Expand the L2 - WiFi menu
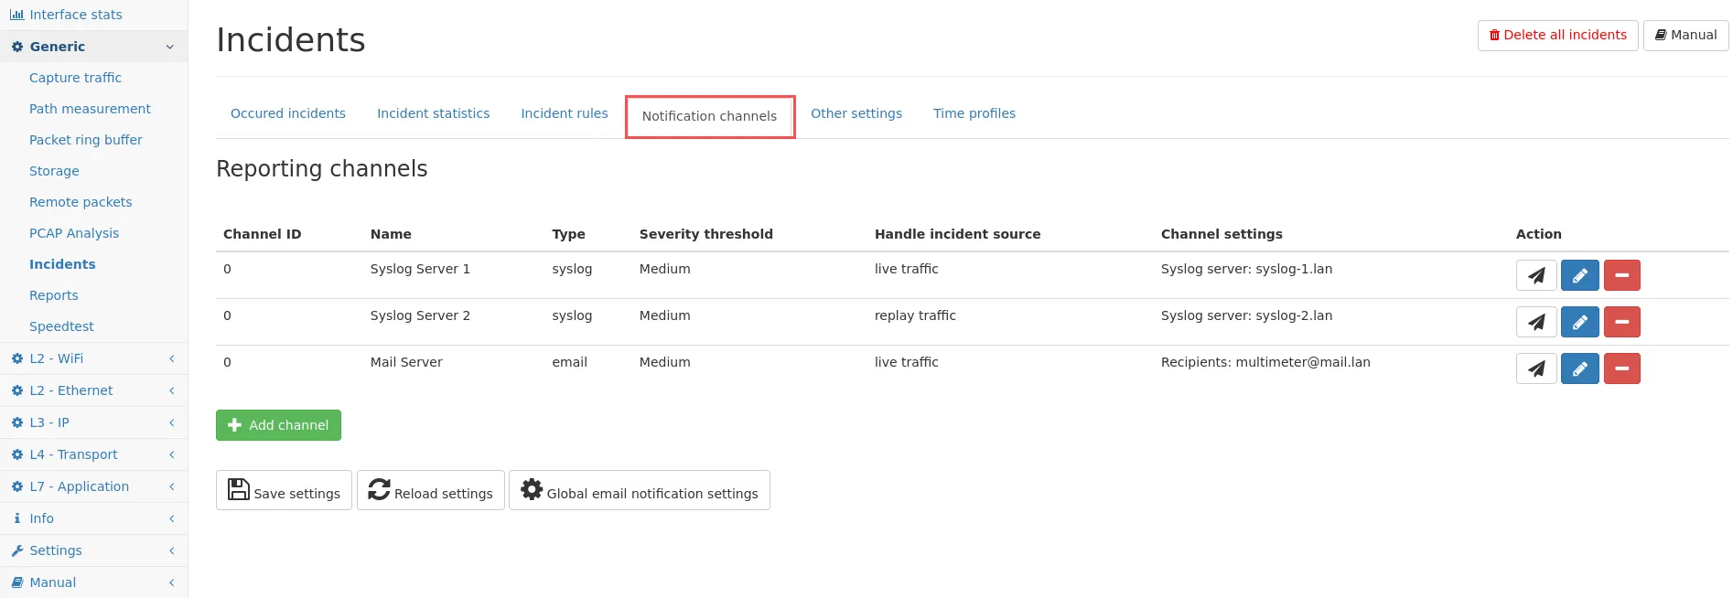Viewport: 1733px width, 598px height. pos(93,358)
